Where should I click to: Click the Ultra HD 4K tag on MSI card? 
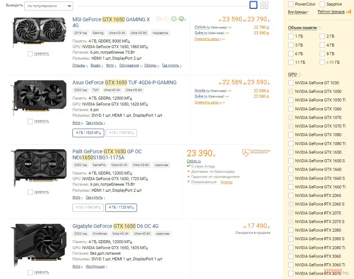pyautogui.click(x=117, y=33)
